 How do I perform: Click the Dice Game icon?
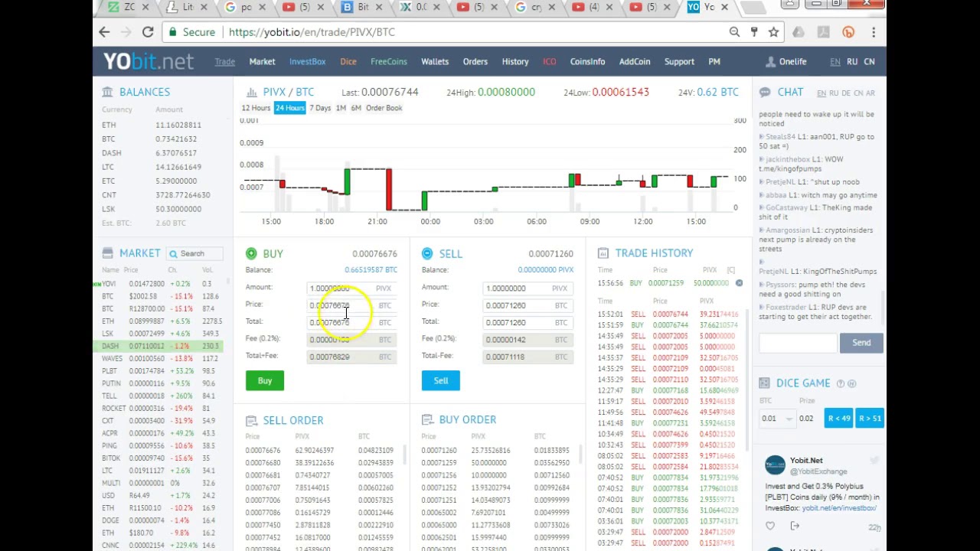(x=764, y=383)
